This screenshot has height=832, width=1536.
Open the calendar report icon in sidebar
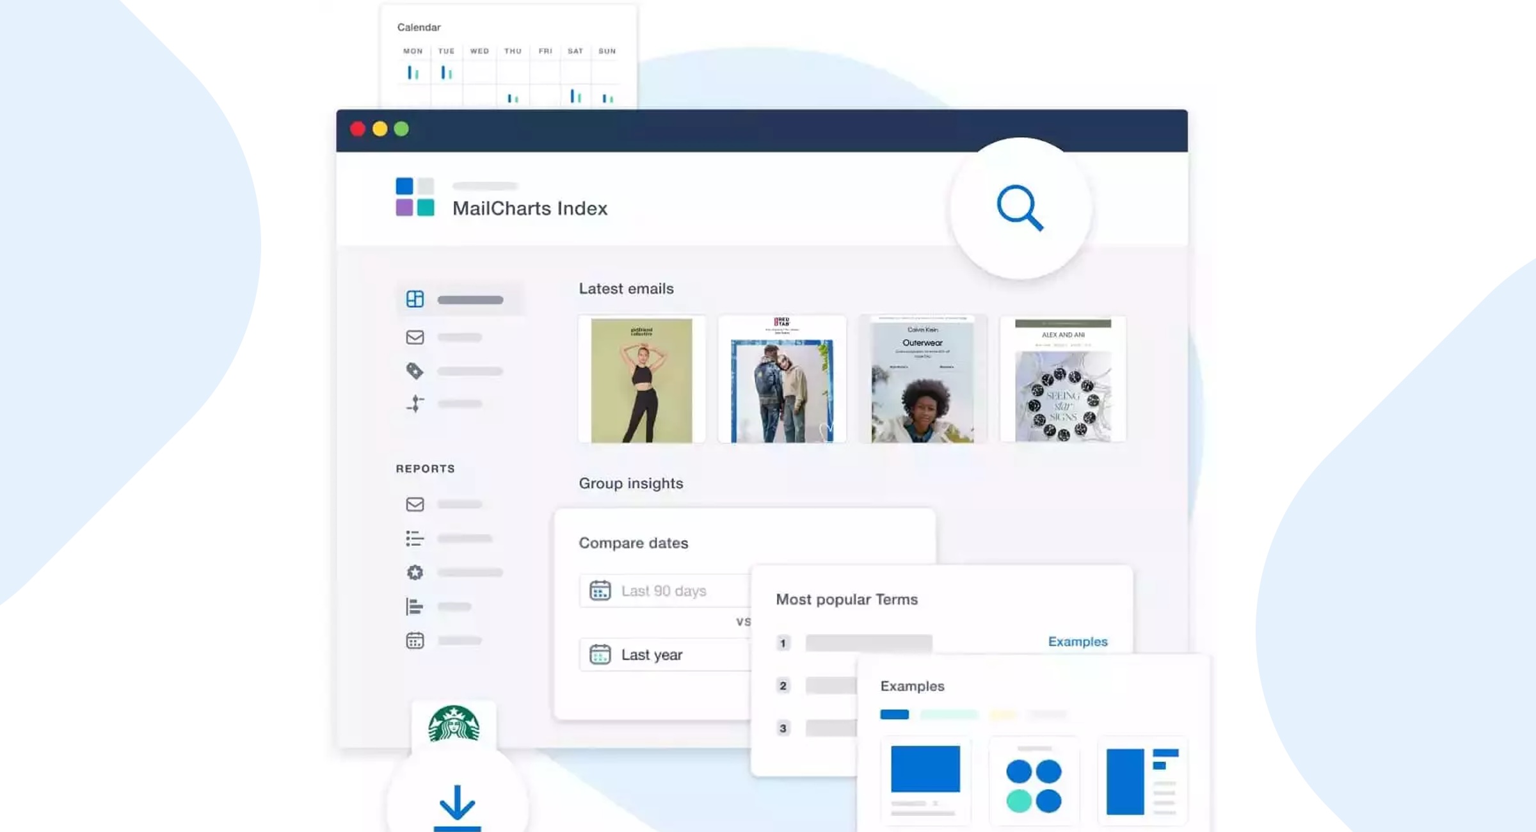(x=415, y=640)
